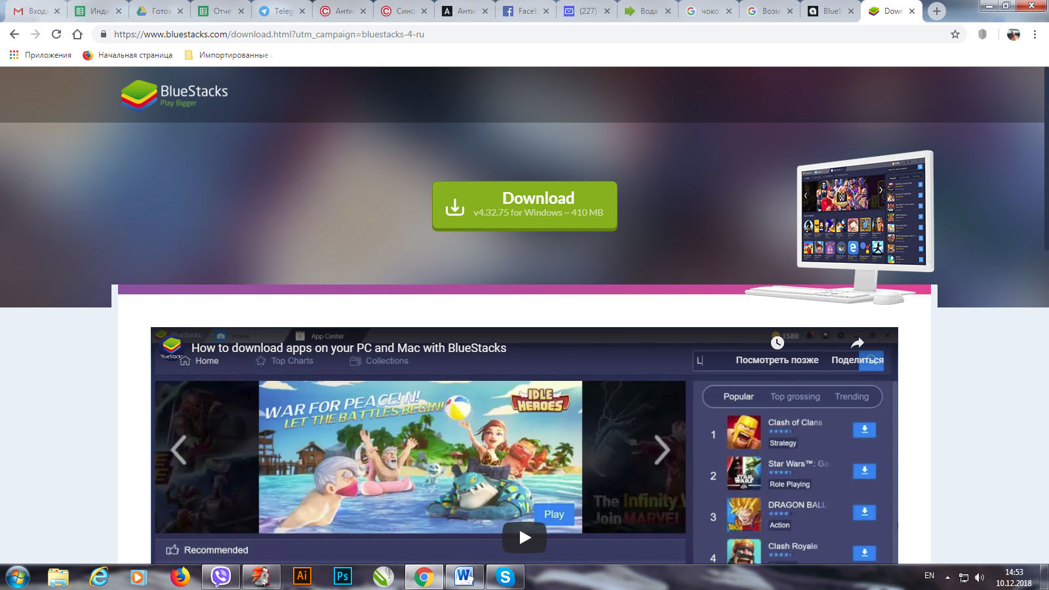Close the Telegram tab
Viewport: 1049px width, 590px height.
[302, 11]
